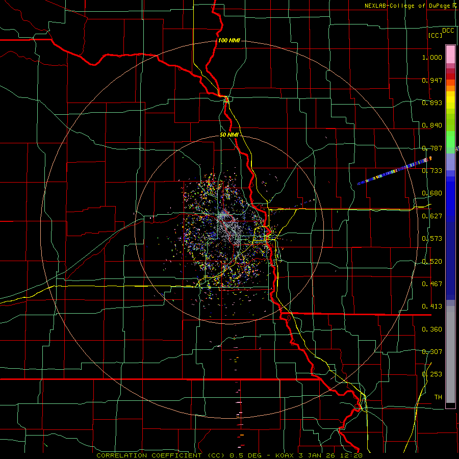This screenshot has height=459, width=459.
Task: Select the 0.627 color scale value
Action: click(432, 216)
